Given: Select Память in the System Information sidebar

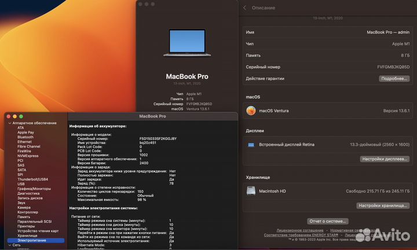Looking at the screenshot, I should (x=24, y=217).
